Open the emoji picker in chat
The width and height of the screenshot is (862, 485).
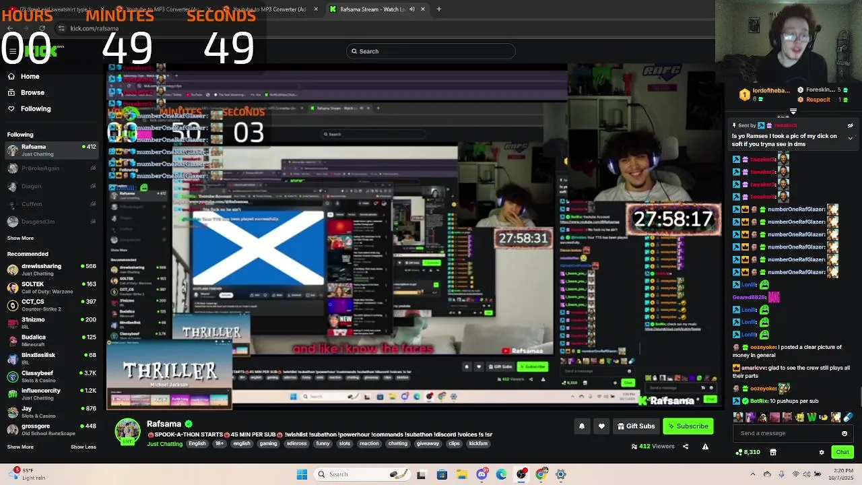click(x=844, y=433)
